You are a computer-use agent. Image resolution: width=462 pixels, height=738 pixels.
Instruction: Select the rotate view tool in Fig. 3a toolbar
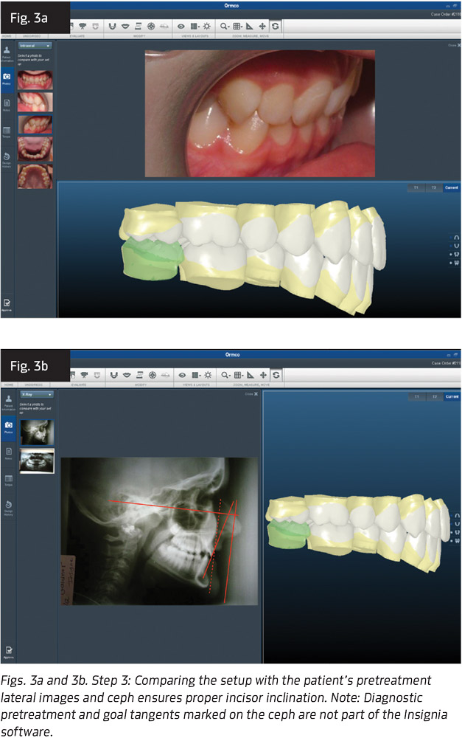tap(275, 26)
